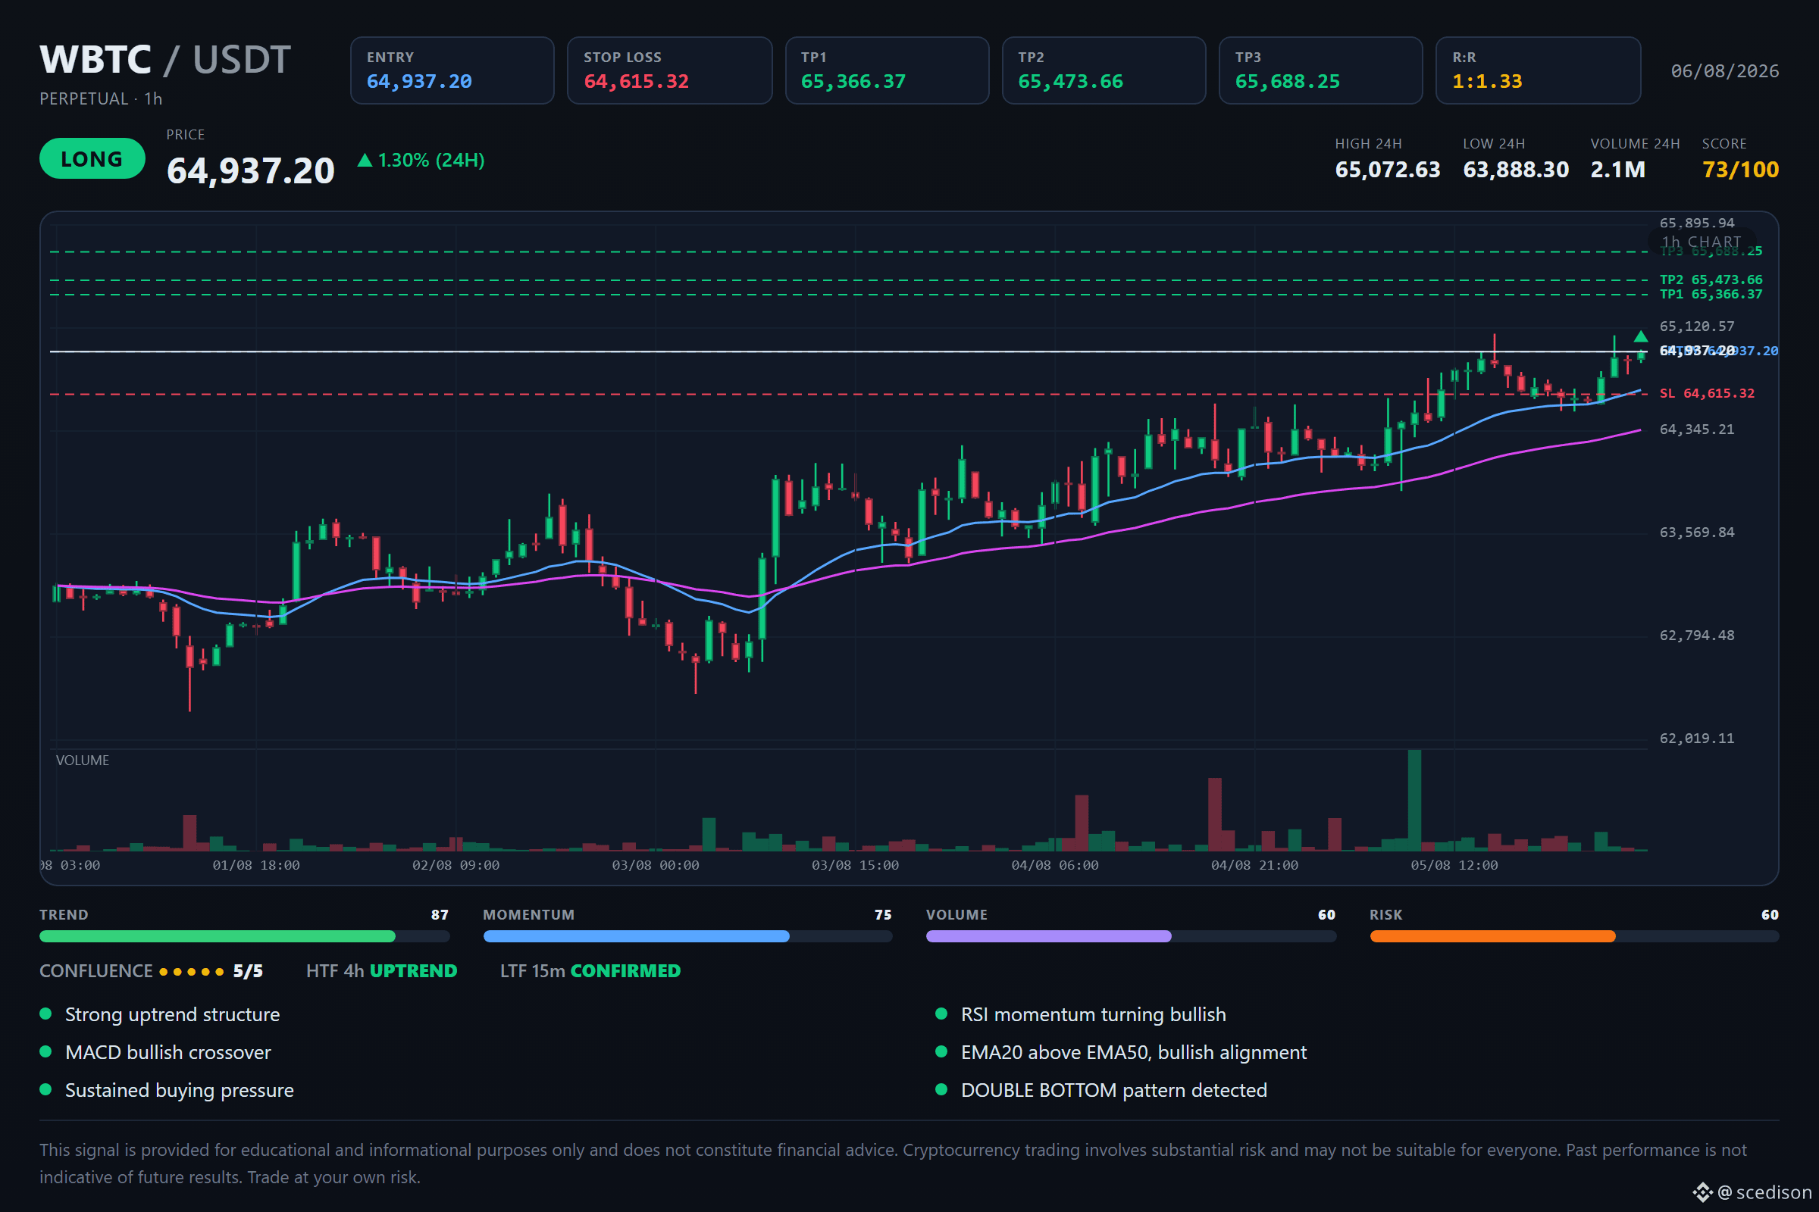Click the Strong uptrend structure bullet
The height and width of the screenshot is (1212, 1819).
coord(160,1015)
